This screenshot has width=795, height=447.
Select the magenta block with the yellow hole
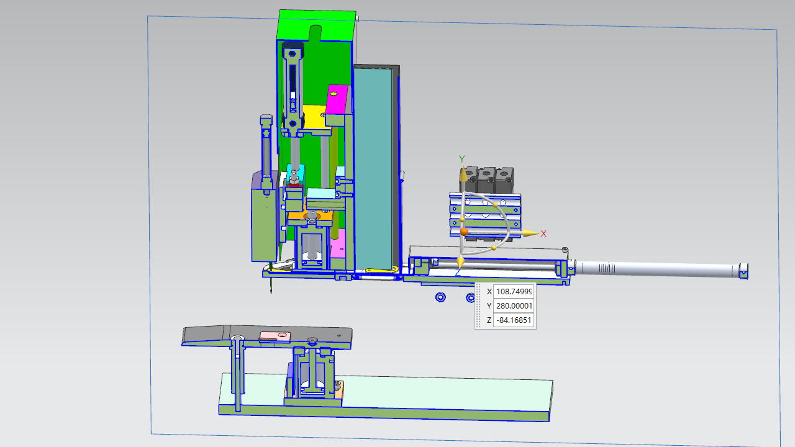coord(337,100)
